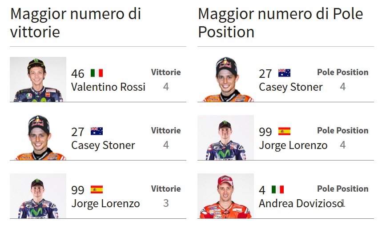Click Spanish flag in the vittorie list
This screenshot has height=225, width=390.
pos(96,189)
